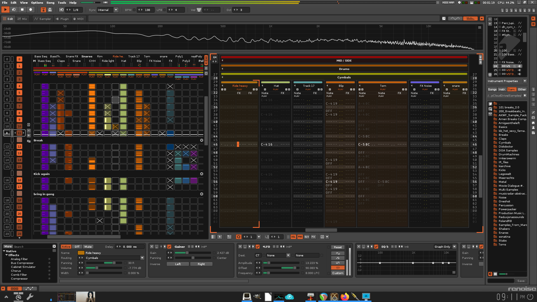537x302 pixels.
Task: Open the MIDI tab
Action: click(x=78, y=19)
